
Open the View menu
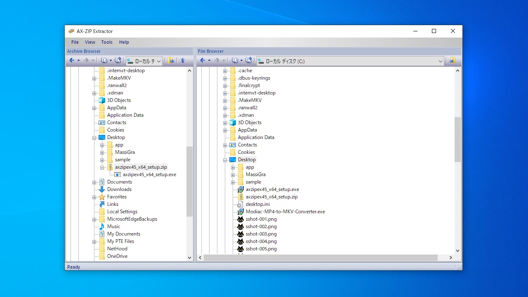tap(90, 42)
